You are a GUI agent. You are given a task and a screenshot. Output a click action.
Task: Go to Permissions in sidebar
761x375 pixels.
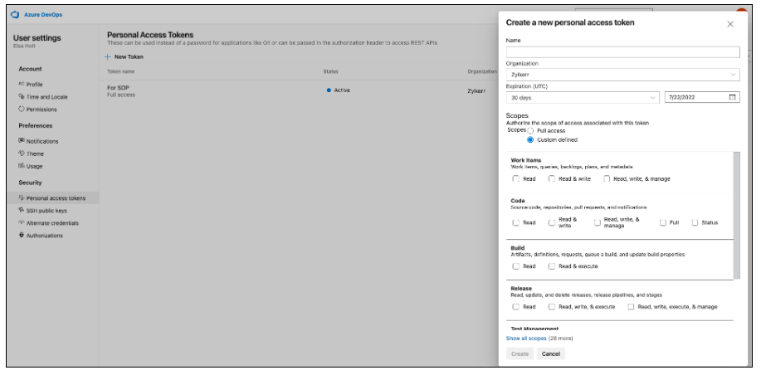(x=41, y=110)
